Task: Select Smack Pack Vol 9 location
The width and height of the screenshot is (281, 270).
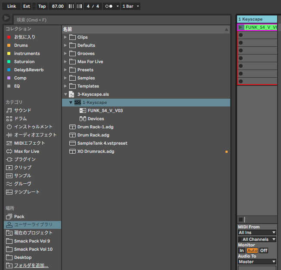Action: (32, 241)
